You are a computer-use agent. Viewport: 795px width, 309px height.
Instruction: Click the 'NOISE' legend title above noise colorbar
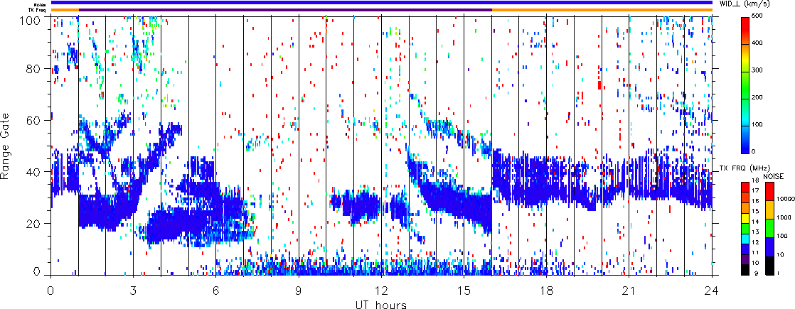(x=774, y=175)
